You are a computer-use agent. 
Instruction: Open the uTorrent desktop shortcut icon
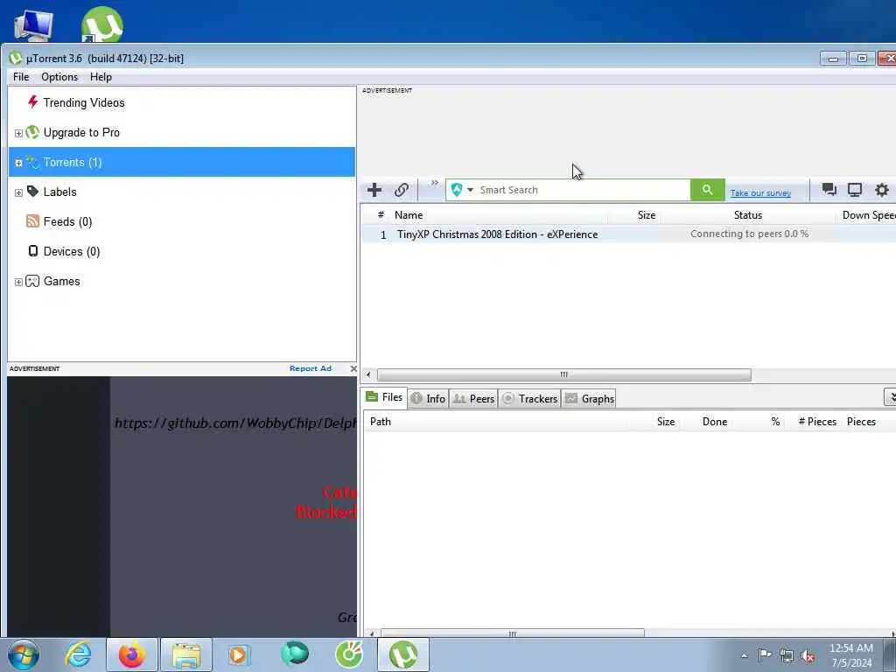tap(101, 24)
